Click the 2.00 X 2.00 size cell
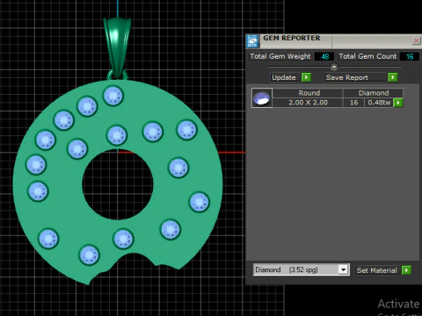The width and height of the screenshot is (422, 316). (308, 103)
